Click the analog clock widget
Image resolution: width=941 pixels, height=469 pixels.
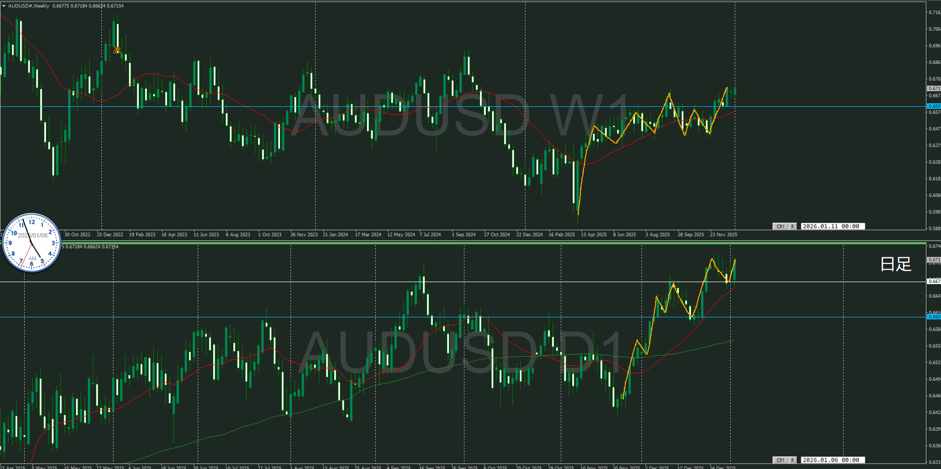pos(32,242)
